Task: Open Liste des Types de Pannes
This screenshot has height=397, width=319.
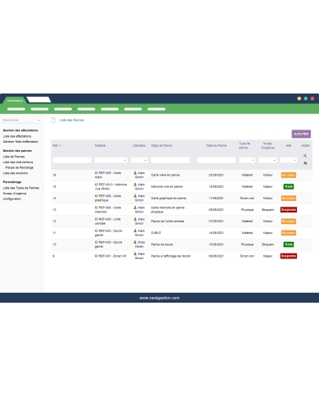Action: (21, 188)
